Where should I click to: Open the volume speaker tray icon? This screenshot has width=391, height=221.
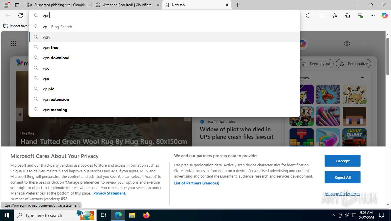coord(347,215)
